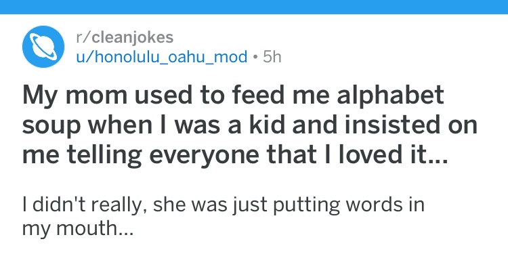Open the planet-shaped subreddit avatar icon
This screenshot has width=508, height=254.
click(x=43, y=47)
